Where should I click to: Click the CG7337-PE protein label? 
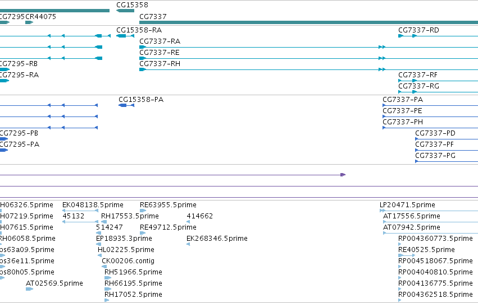402,111
